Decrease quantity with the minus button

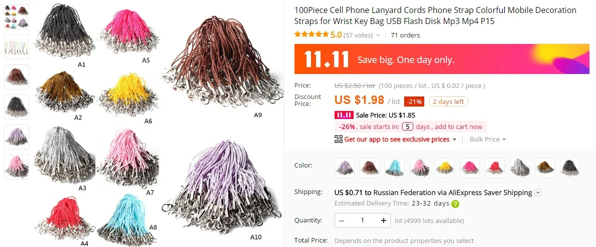342,220
